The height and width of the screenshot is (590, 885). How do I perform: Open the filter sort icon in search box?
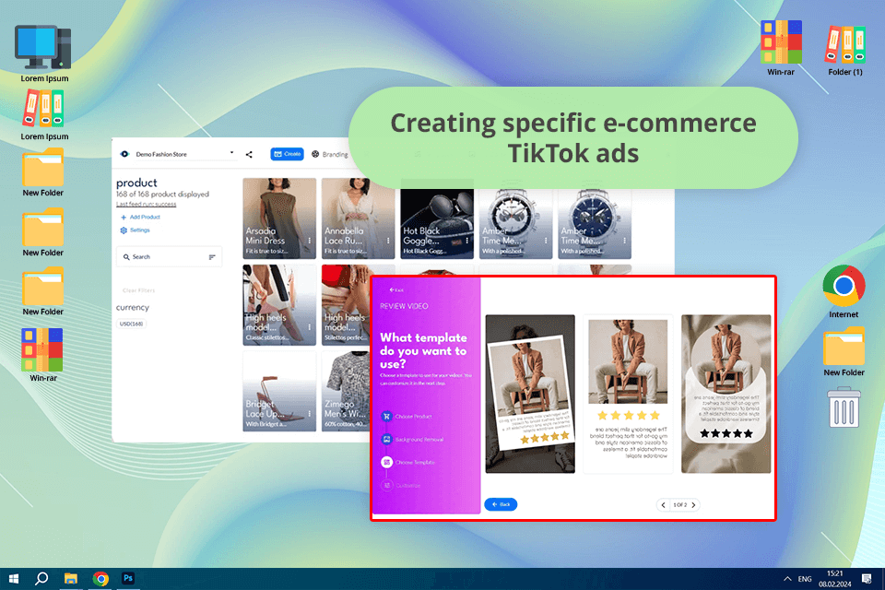(212, 257)
